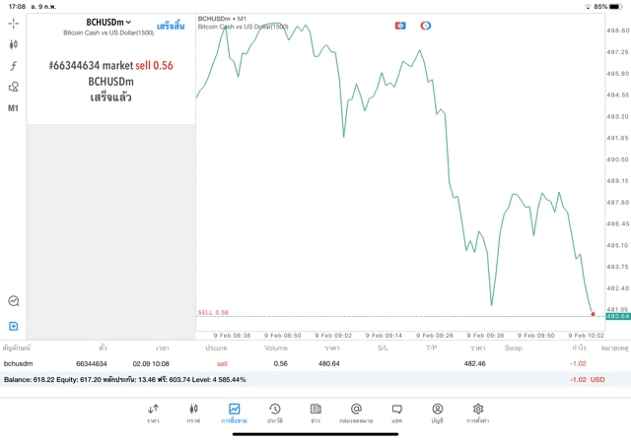Sort by the Volume column header
Image resolution: width=631 pixels, height=440 pixels.
click(276, 348)
